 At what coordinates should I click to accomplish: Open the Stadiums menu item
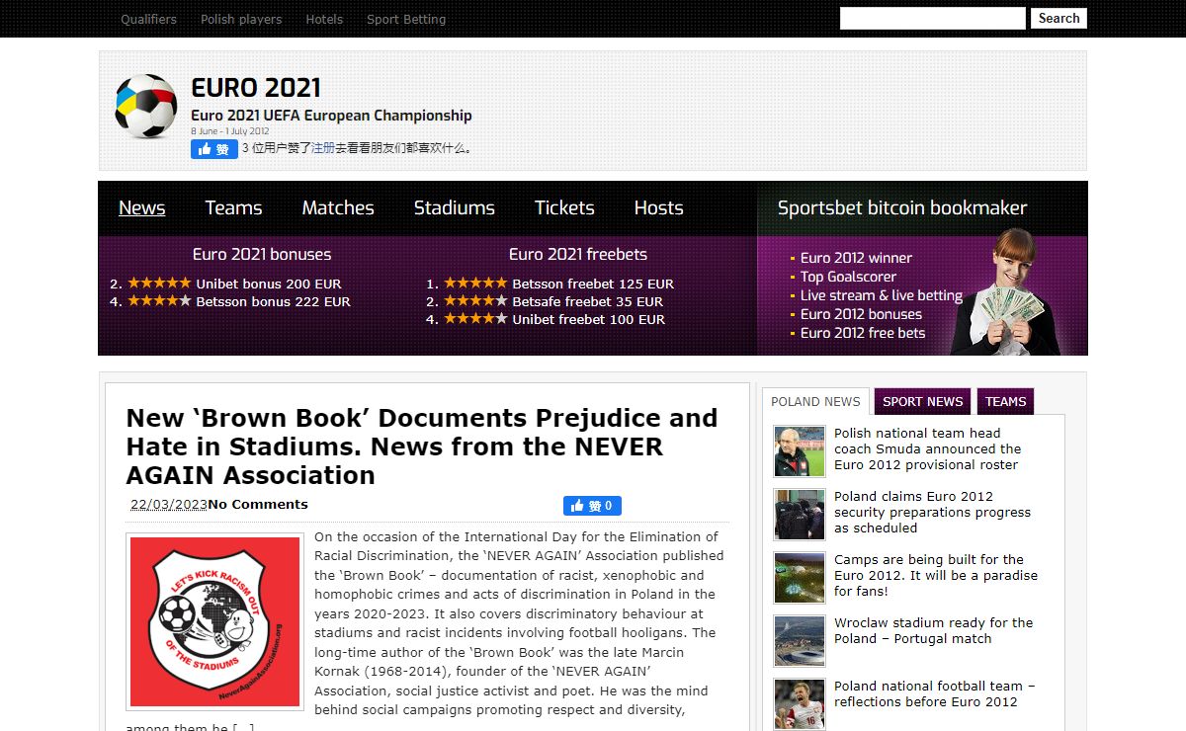pos(455,207)
